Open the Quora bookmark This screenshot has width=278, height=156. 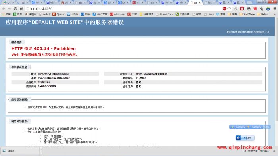pyautogui.click(x=58, y=14)
